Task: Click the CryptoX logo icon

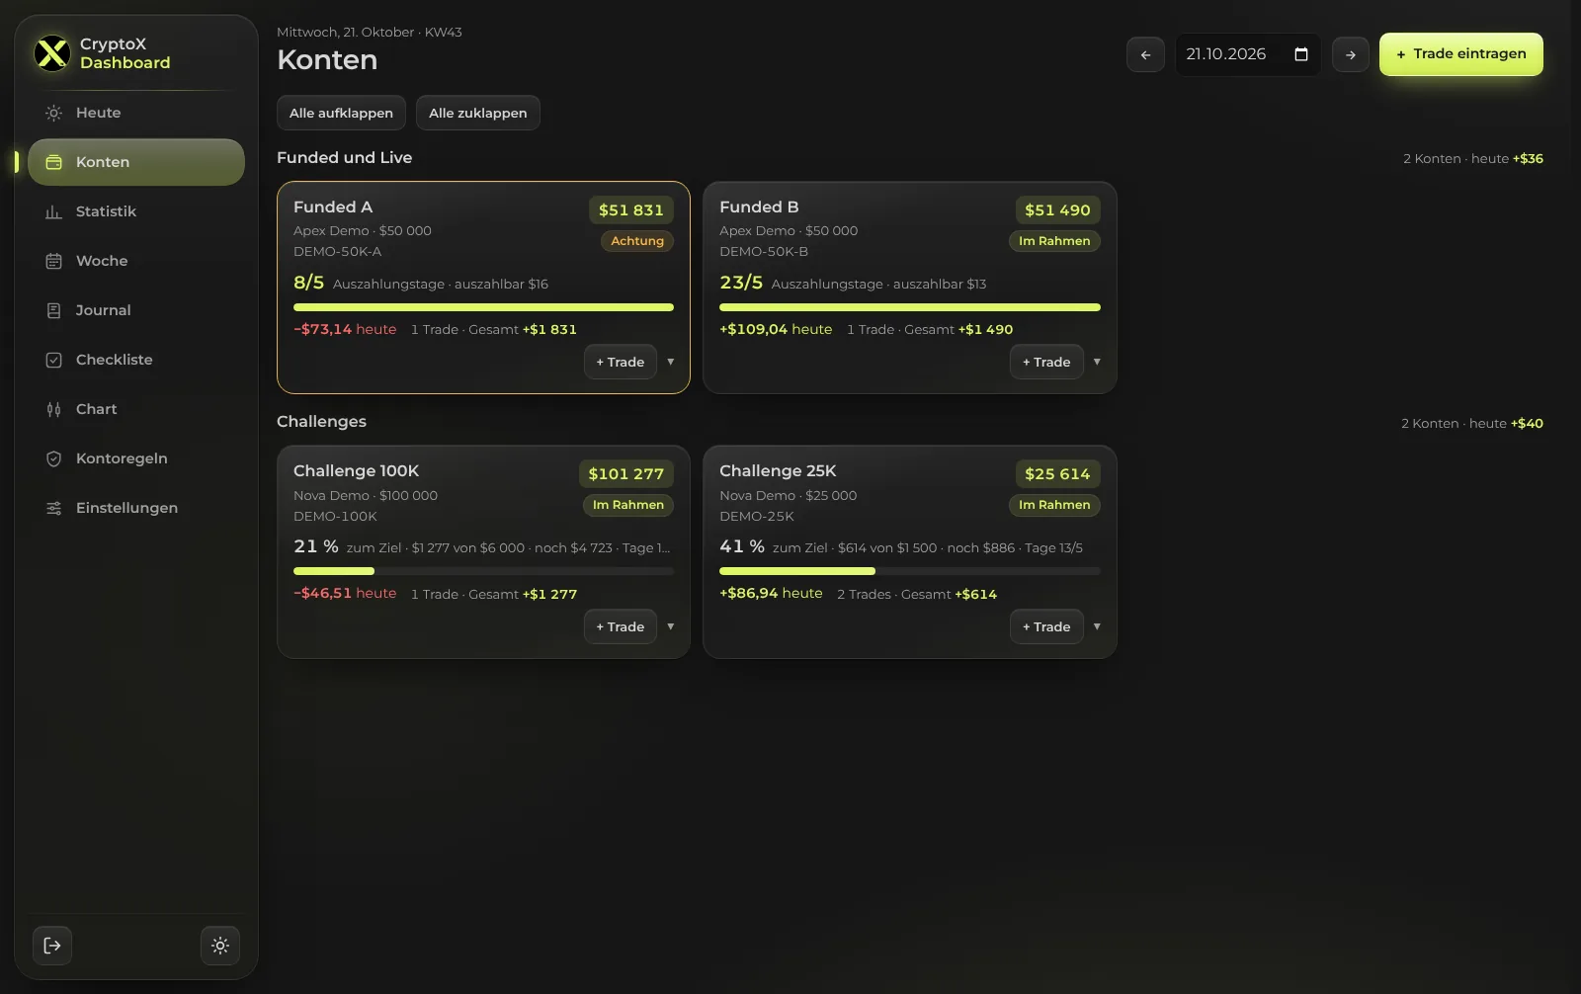Action: point(52,53)
